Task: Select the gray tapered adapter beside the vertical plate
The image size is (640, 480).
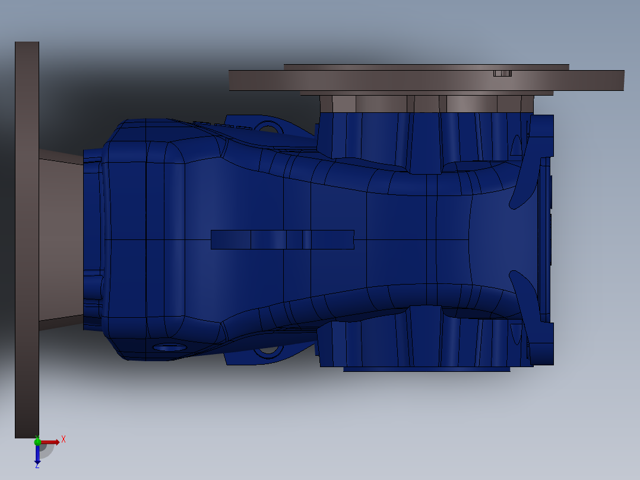Action: pyautogui.click(x=61, y=240)
